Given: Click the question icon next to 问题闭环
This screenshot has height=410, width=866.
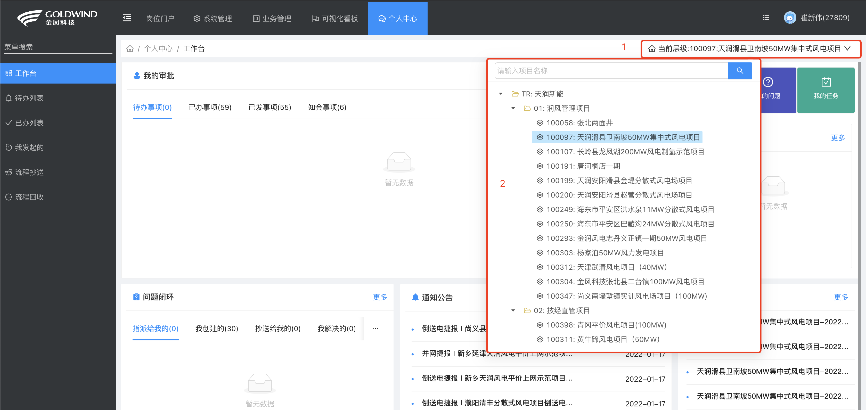Looking at the screenshot, I should point(136,297).
